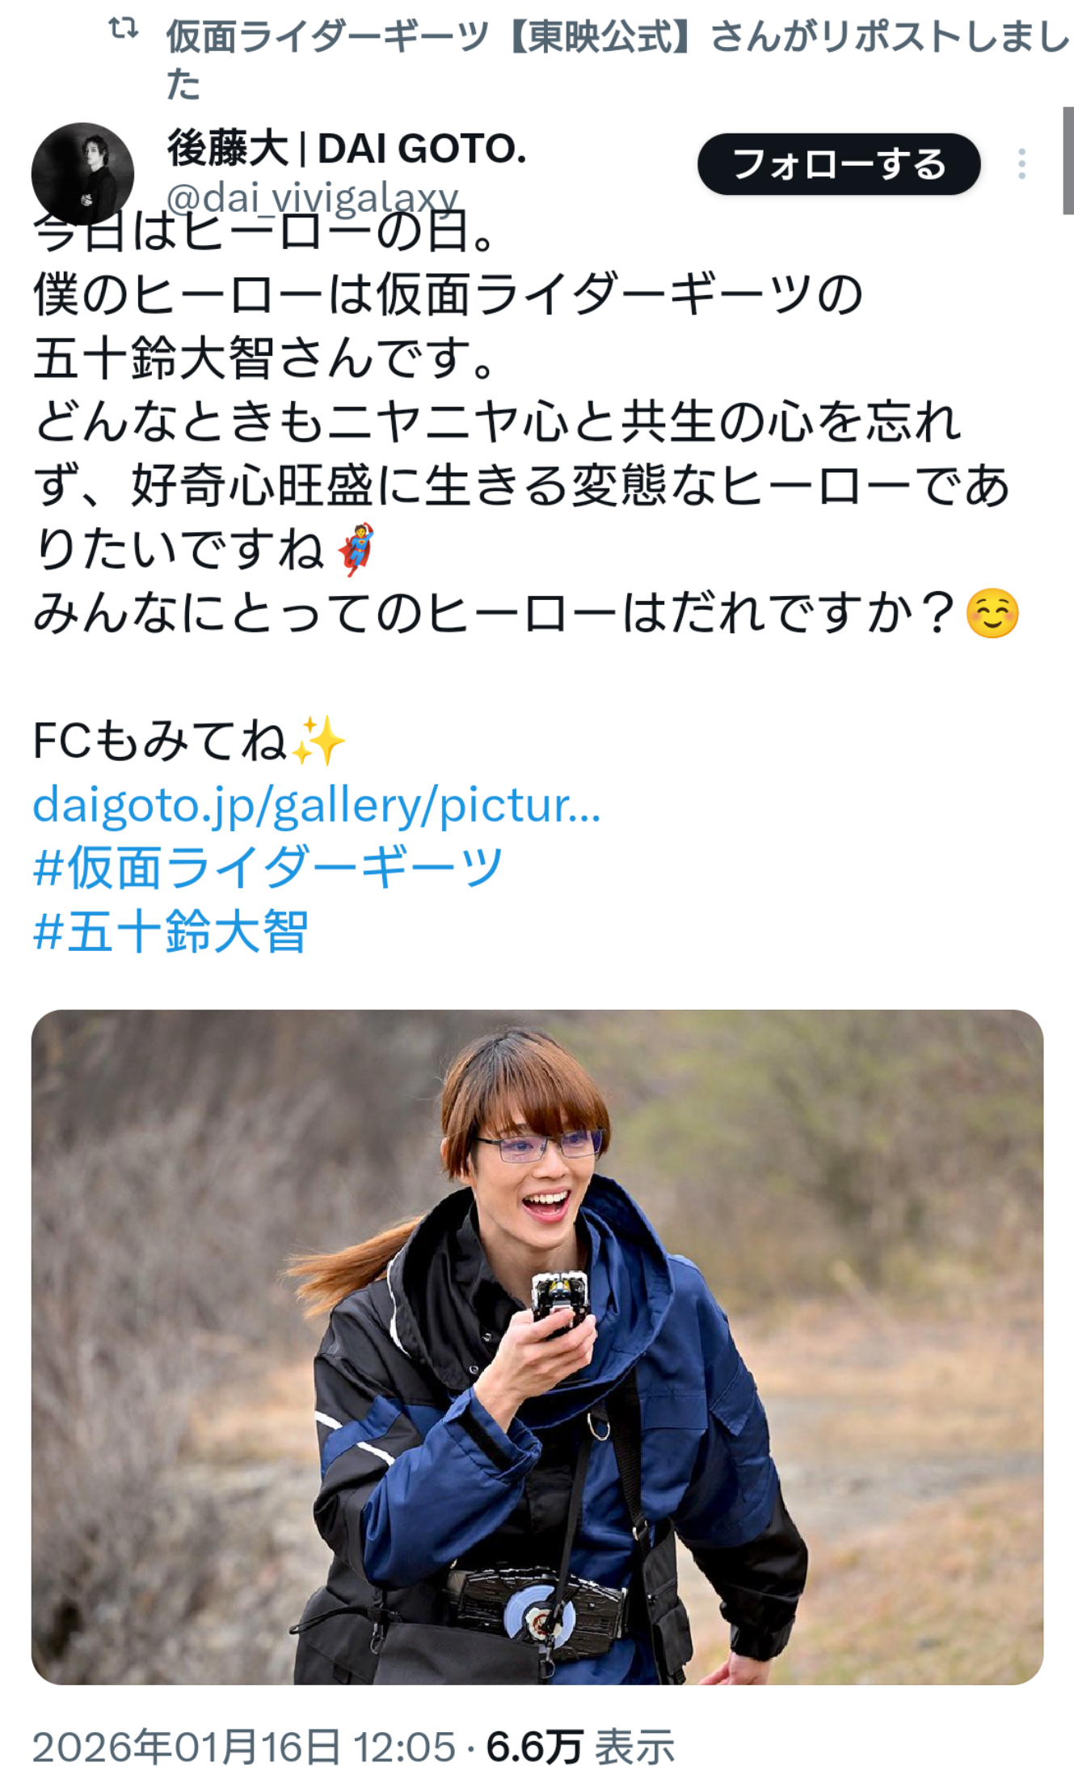Open 後藤大 profile avatar picture
The image size is (1074, 1792).
(x=82, y=174)
